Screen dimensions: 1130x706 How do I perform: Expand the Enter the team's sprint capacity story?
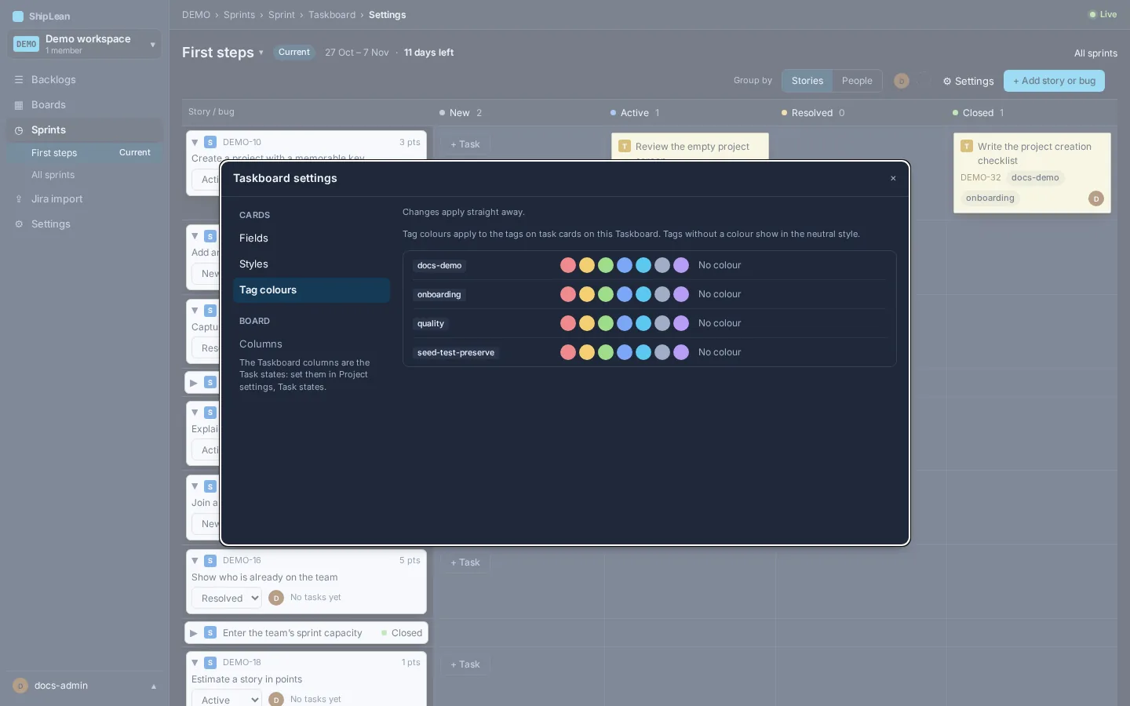[x=194, y=632]
